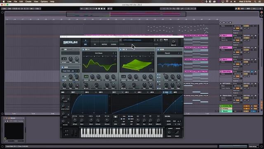
Task: Arm the Saw 1 track for recording
Action: tap(256, 36)
